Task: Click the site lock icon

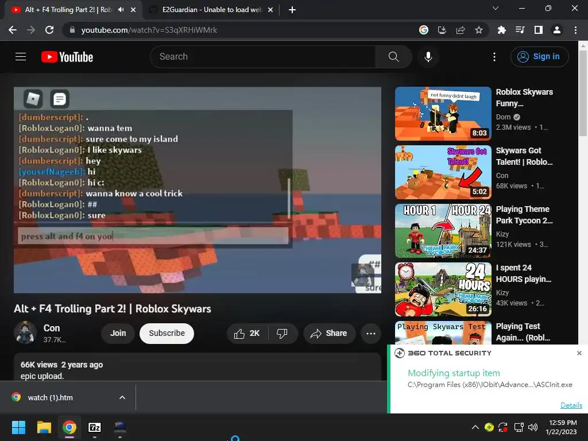Action: click(72, 30)
